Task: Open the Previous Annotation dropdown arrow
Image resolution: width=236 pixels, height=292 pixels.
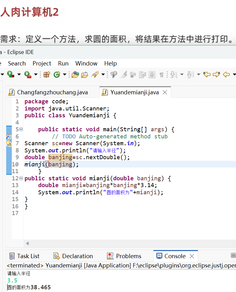Action: pyautogui.click(x=198, y=74)
